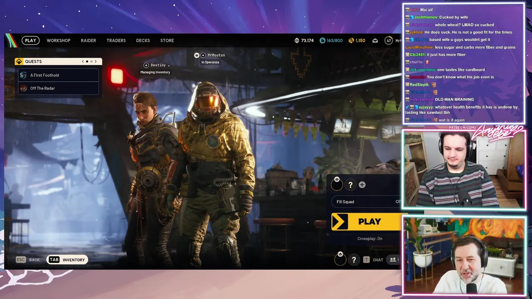Click RedSleptt's chat message
The image size is (532, 299).
(x=421, y=85)
